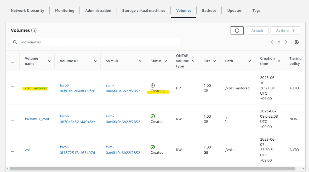
Task: Sort by Volume name column arrow
Action: point(49,61)
